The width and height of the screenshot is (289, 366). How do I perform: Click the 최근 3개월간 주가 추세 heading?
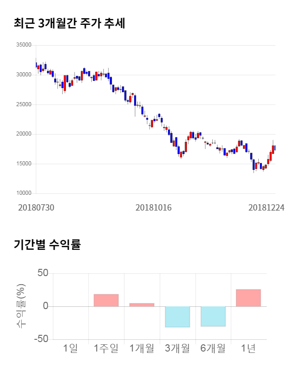(70, 23)
